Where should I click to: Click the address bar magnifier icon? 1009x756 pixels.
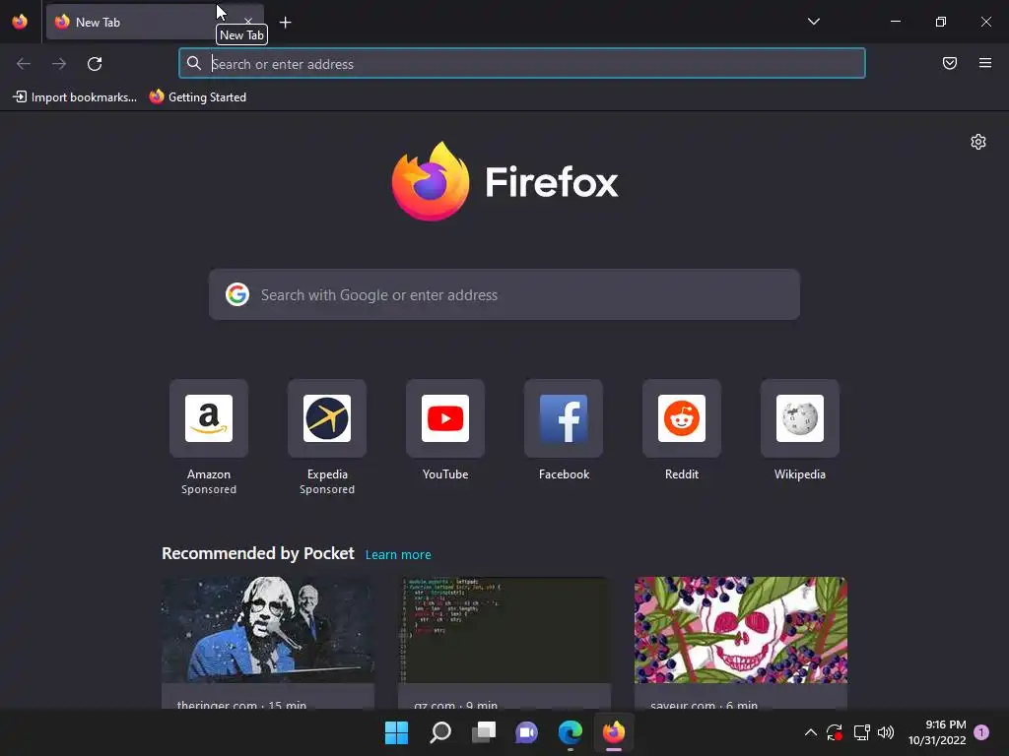click(194, 63)
